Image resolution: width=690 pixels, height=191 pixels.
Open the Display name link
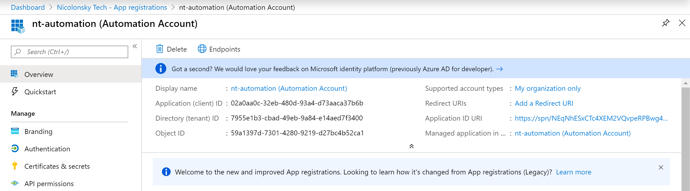[289, 88]
